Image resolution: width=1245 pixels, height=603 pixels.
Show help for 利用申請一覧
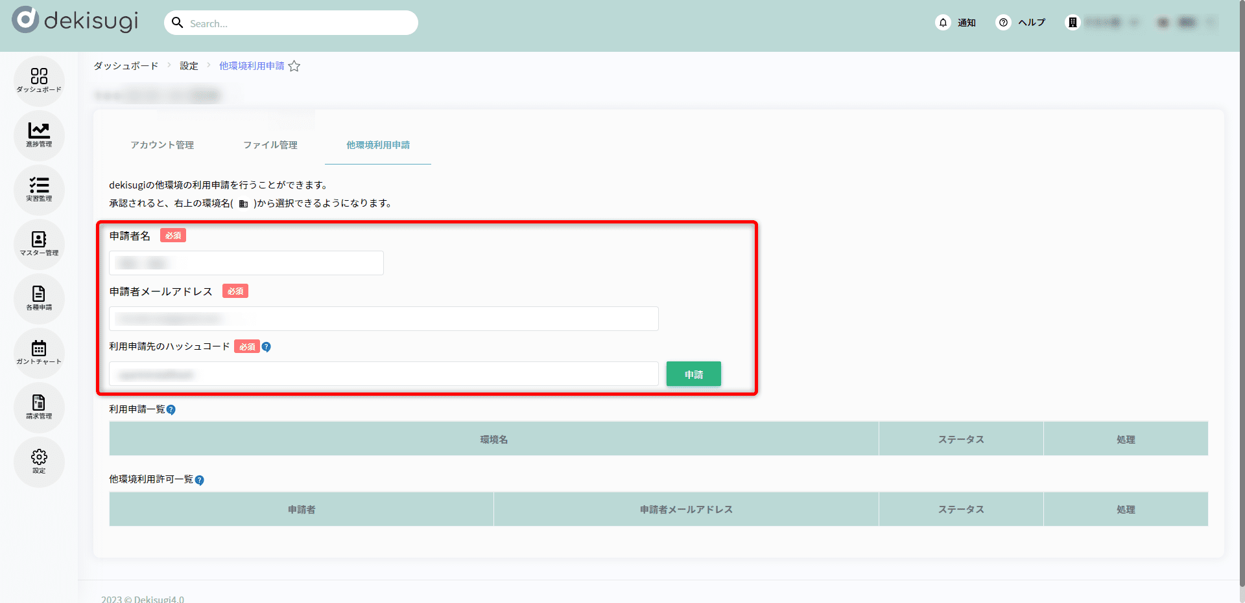point(171,410)
